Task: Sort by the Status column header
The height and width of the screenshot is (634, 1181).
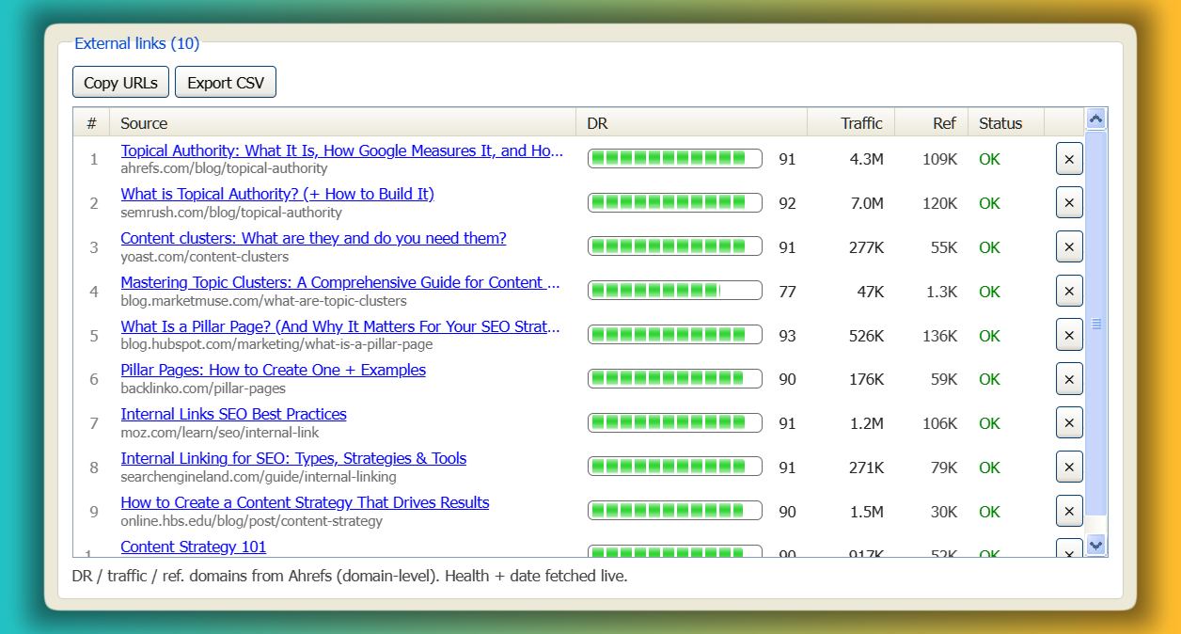Action: [x=1006, y=122]
